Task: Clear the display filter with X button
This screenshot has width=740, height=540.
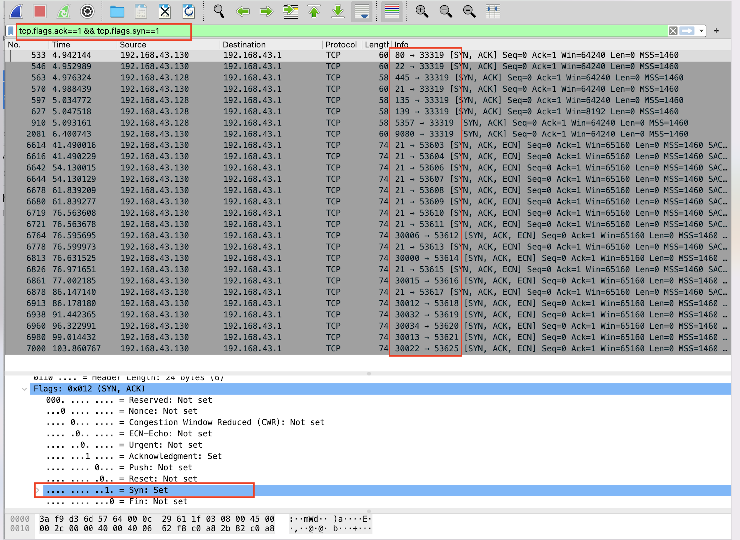Action: [673, 31]
